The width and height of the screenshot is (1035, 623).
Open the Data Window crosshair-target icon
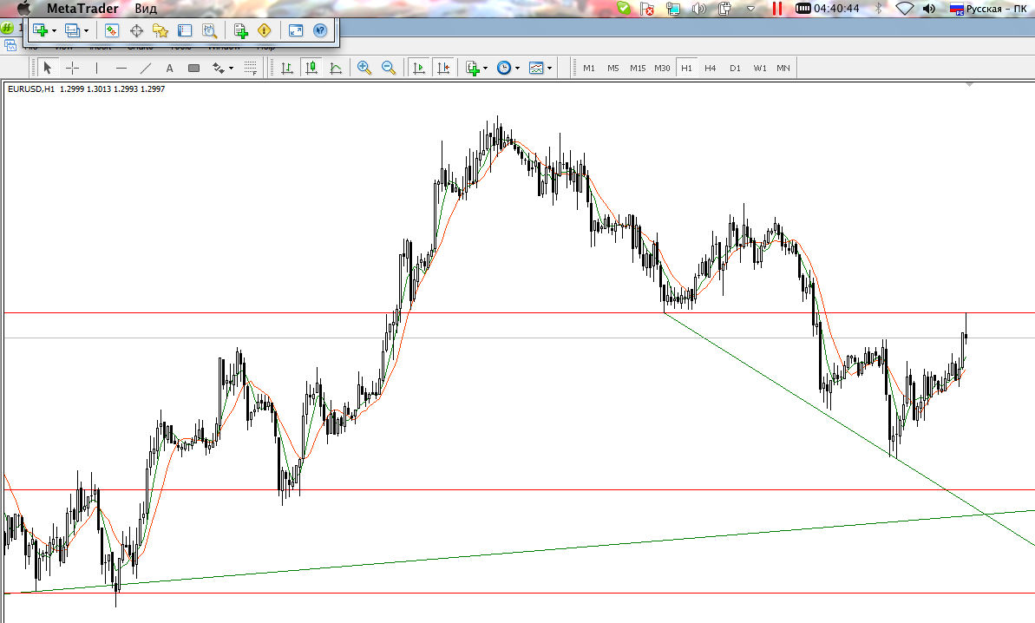(136, 30)
